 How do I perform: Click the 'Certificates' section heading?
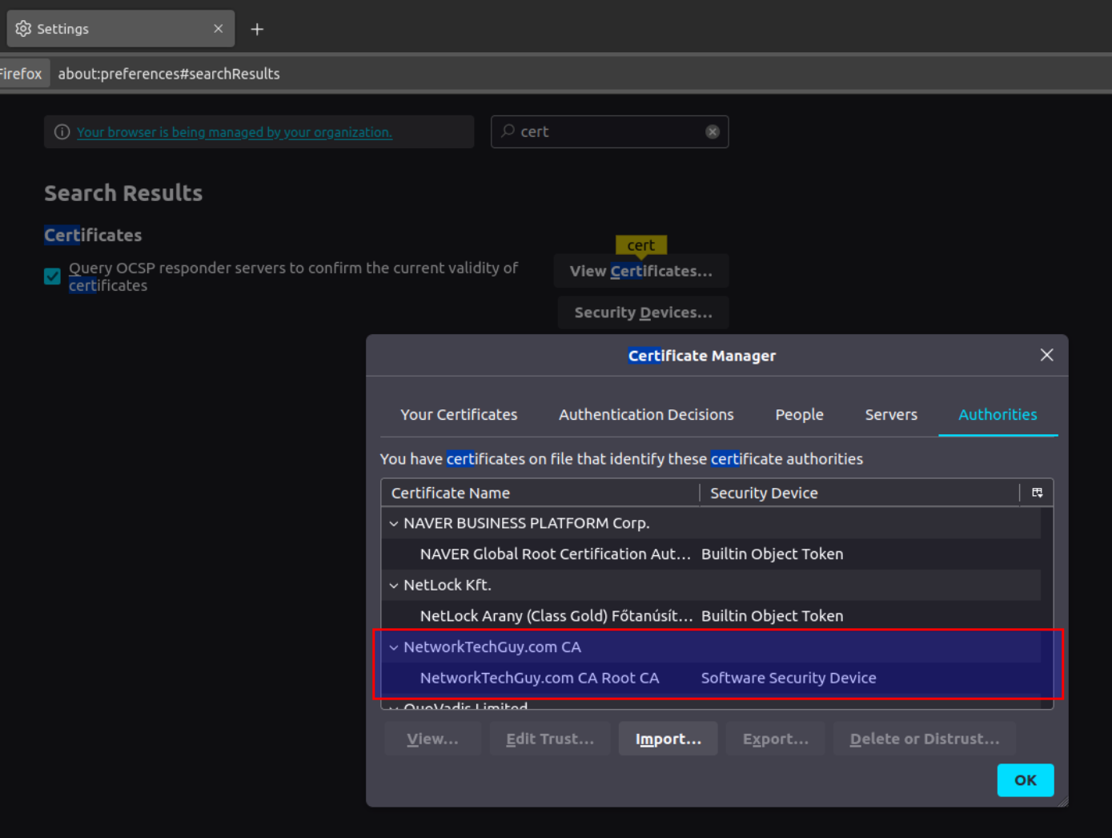click(93, 235)
